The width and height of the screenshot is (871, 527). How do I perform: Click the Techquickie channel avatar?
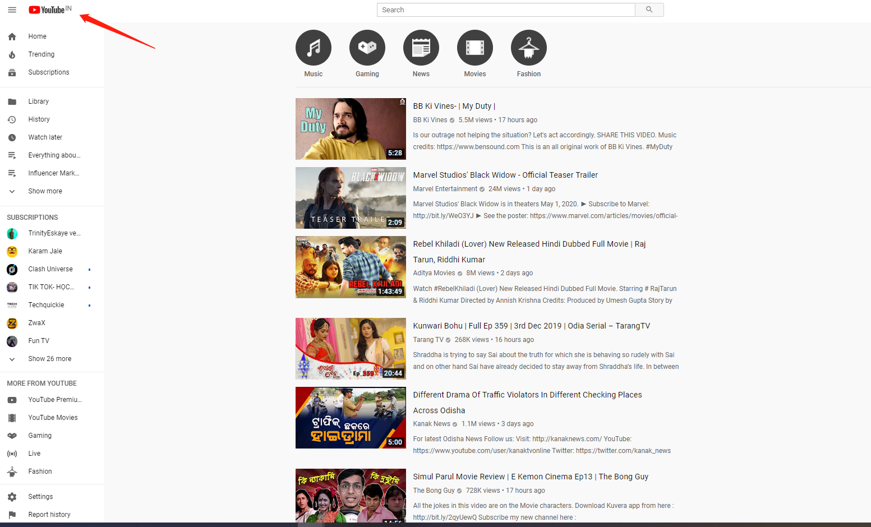pyautogui.click(x=12, y=305)
